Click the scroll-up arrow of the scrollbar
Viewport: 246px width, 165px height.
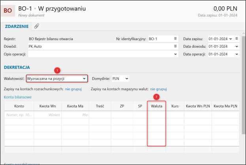tap(244, 33)
